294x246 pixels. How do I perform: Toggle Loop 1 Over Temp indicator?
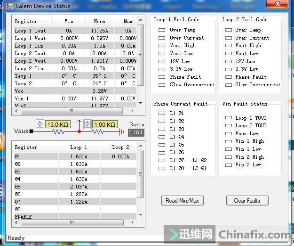click(x=162, y=30)
